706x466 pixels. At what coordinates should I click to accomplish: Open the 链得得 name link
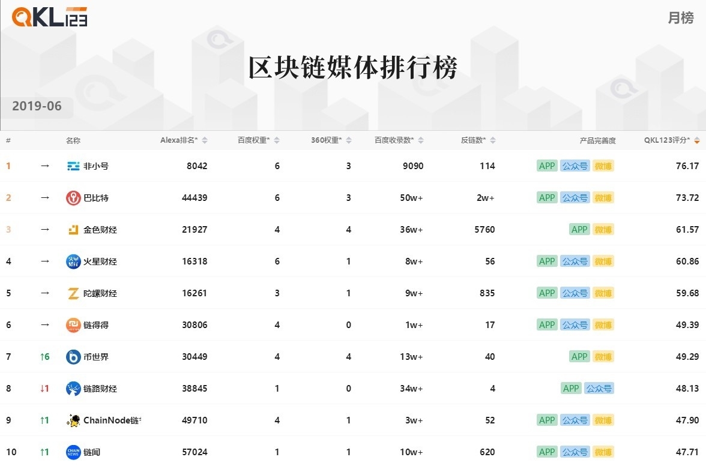pos(96,325)
